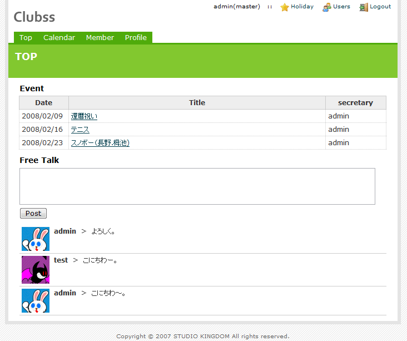Switch to the Top tab
Image resolution: width=407 pixels, height=341 pixels.
point(26,38)
